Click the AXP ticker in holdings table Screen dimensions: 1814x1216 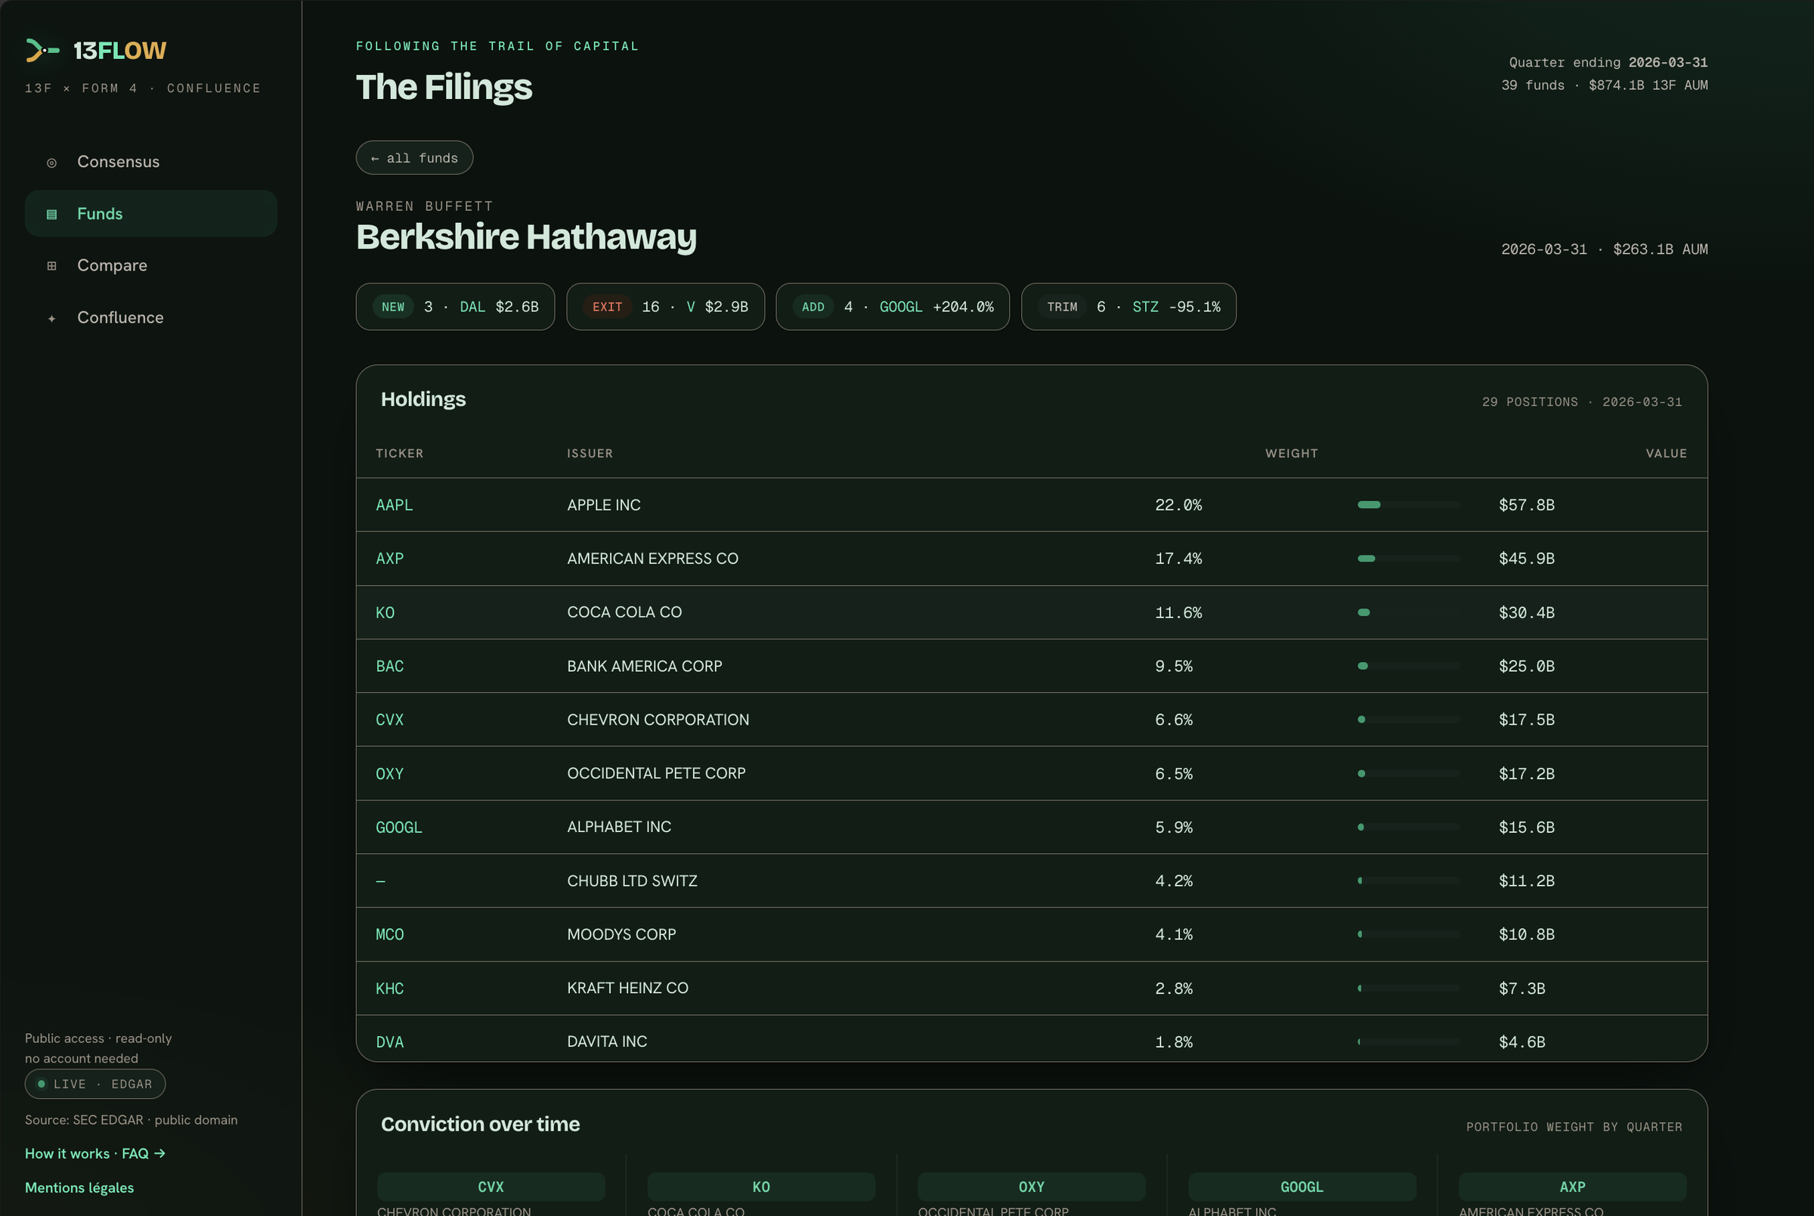(389, 558)
